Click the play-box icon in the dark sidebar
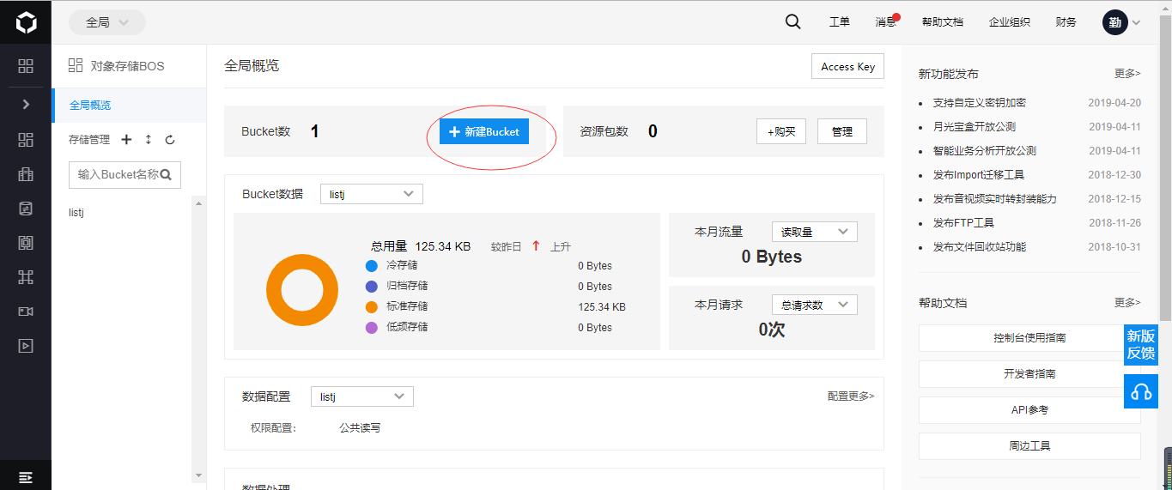Screen dimensions: 1172x490 [x=26, y=346]
